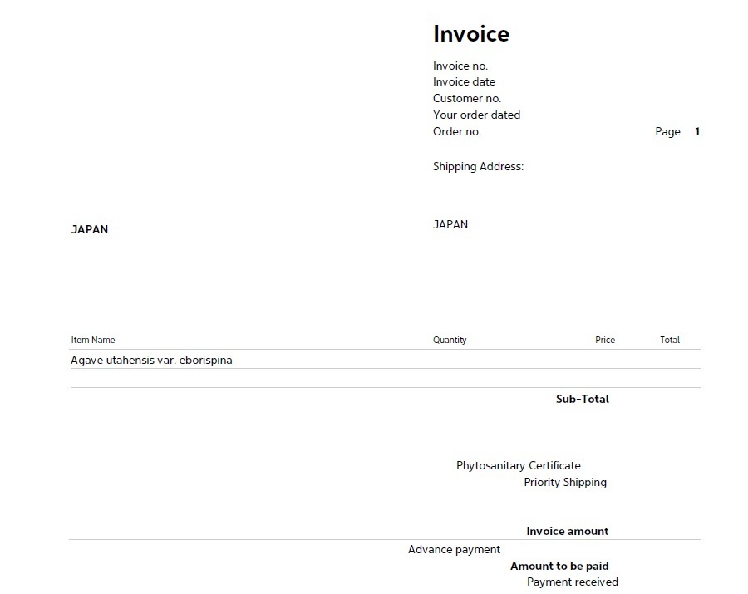This screenshot has height=594, width=748.
Task: Click the 'Item Name' column header
Action: point(93,341)
